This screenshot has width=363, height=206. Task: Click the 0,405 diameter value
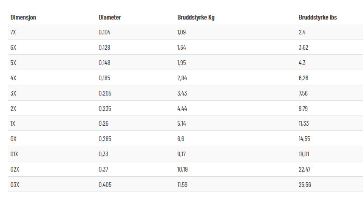(x=105, y=184)
